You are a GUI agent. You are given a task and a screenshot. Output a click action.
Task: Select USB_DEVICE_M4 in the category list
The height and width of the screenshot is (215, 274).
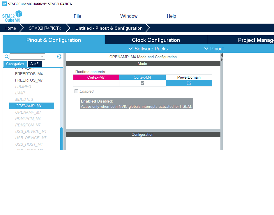tap(31, 131)
